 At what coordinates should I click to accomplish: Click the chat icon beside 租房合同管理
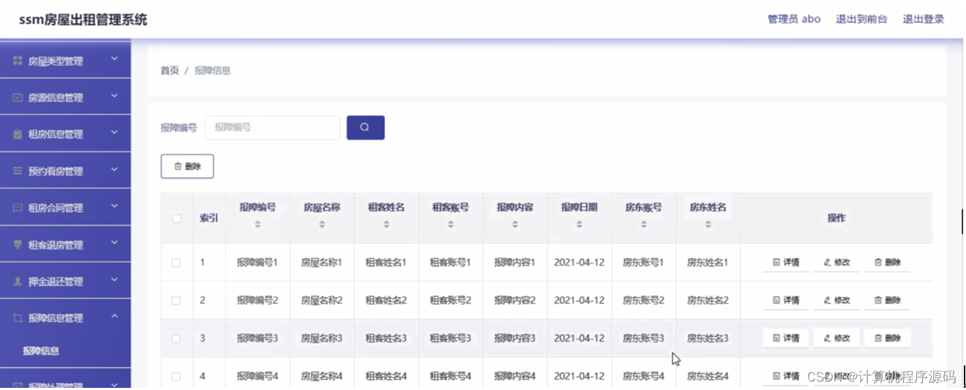18,208
